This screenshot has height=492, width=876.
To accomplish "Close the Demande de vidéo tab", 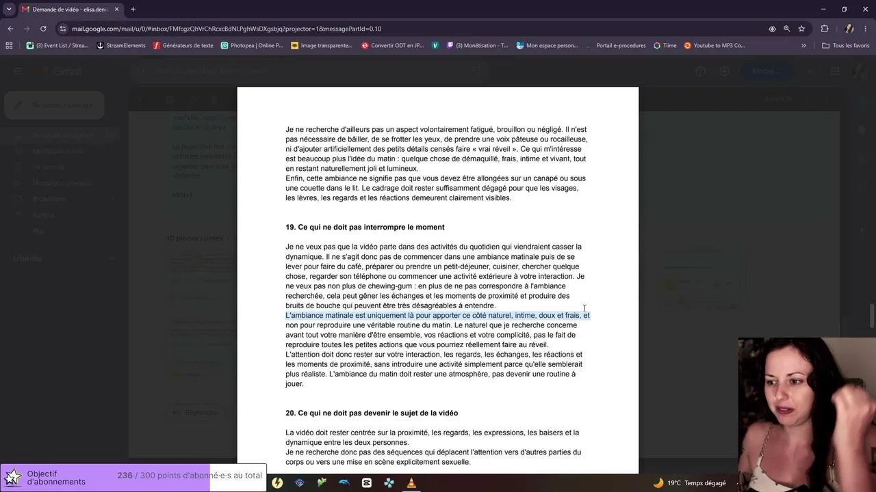I will tap(116, 10).
